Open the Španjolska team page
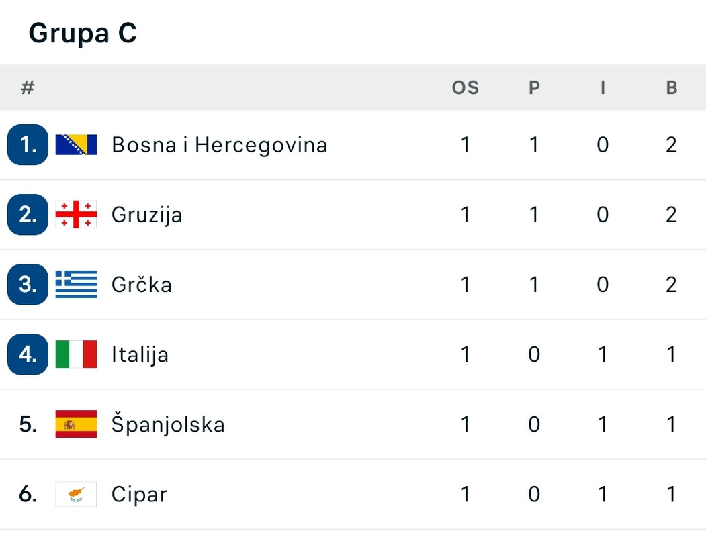706x537 pixels. 168,424
